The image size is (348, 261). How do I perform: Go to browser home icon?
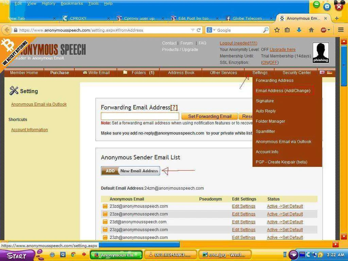click(311, 30)
